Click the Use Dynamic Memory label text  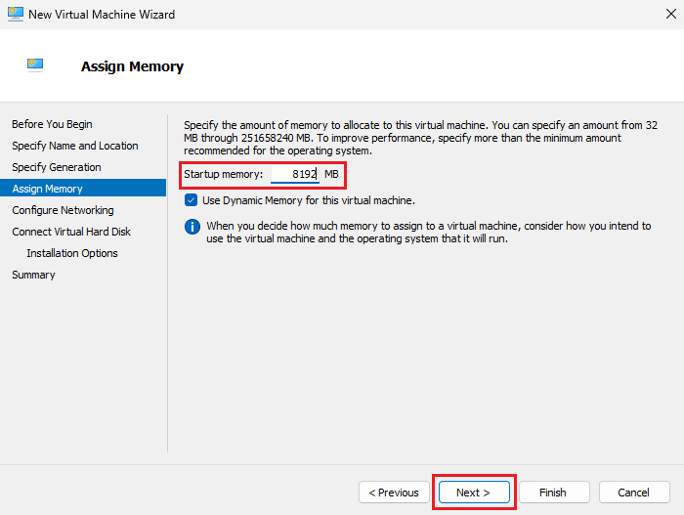coord(308,200)
